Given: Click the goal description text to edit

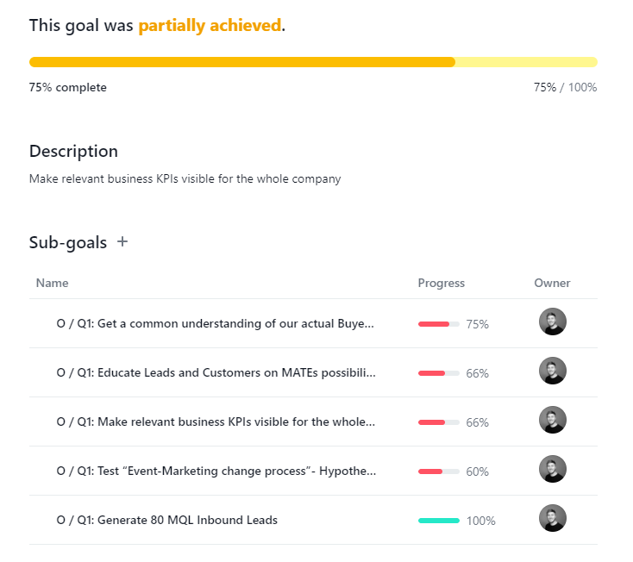Looking at the screenshot, I should click(185, 179).
